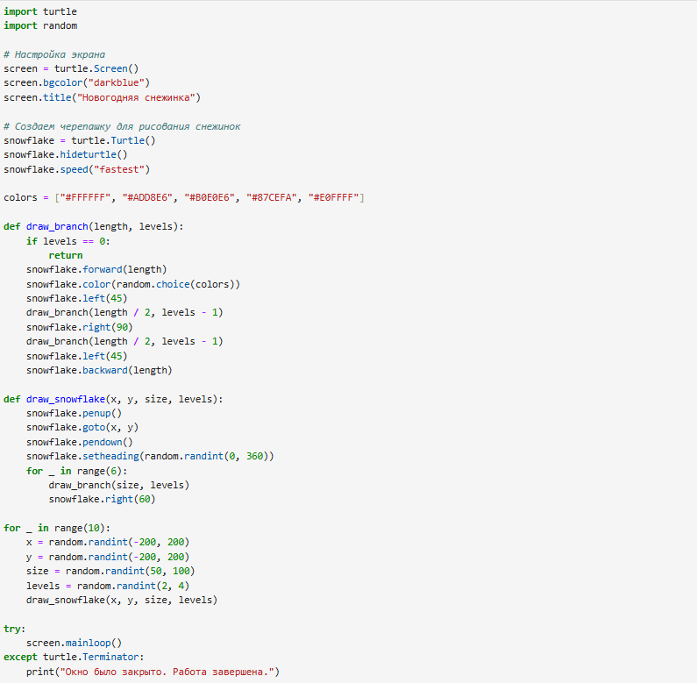The height and width of the screenshot is (683, 697).
Task: Click the draw_branch(size, levels) call
Action: pyautogui.click(x=119, y=486)
